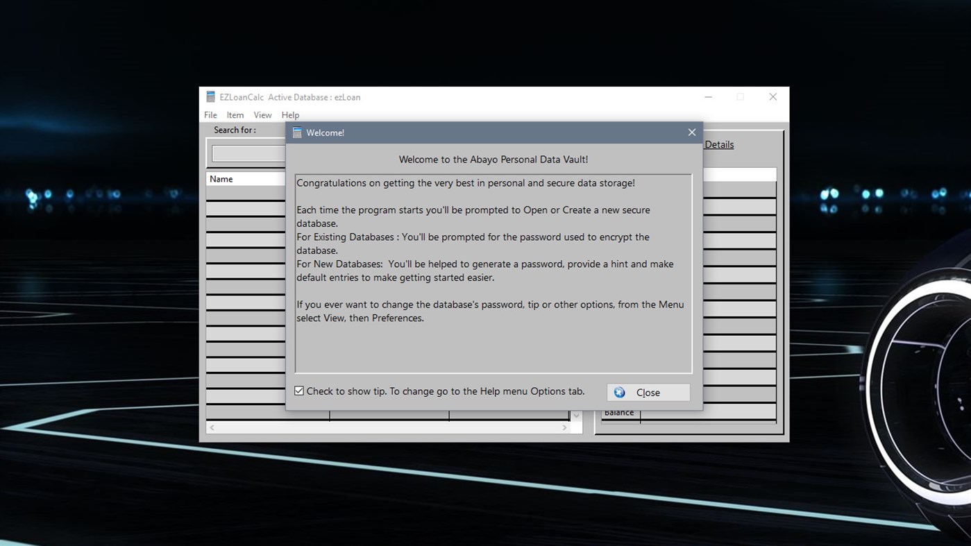Screen dimensions: 971x546
Task: Click the horizontal scrollbar track
Action: (389, 427)
